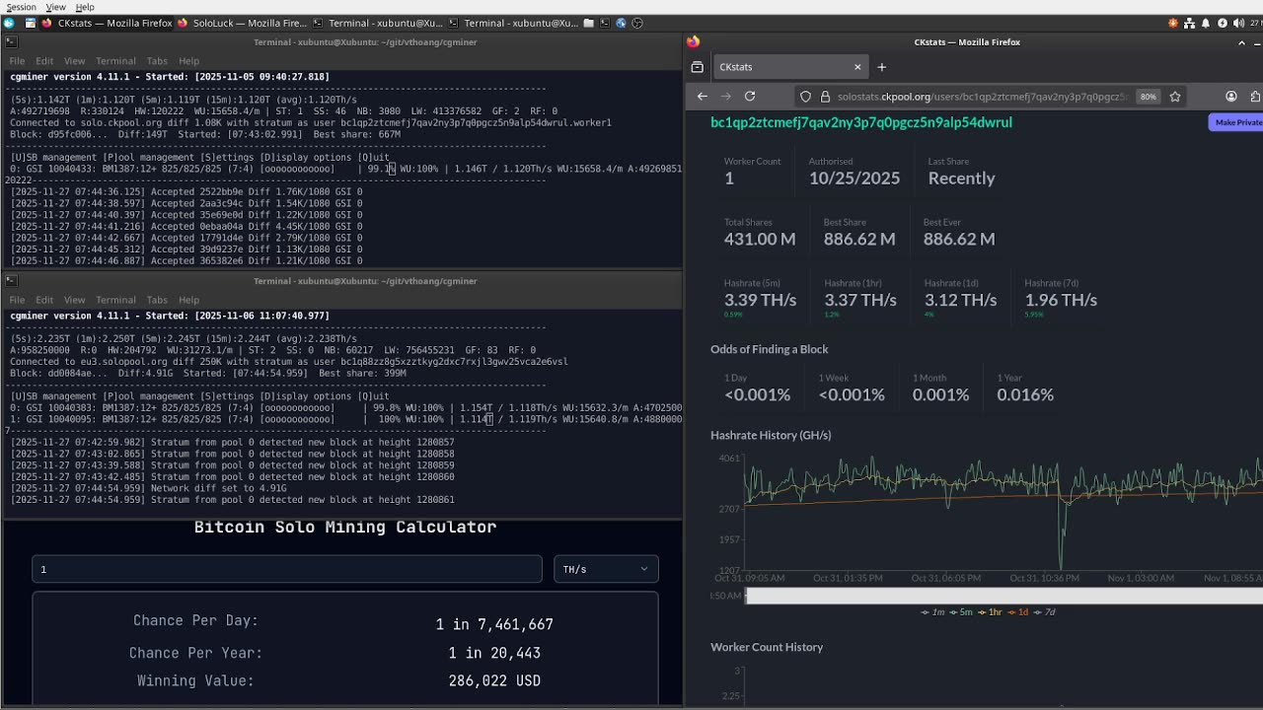The image size is (1263, 710).
Task: Open Edit menu in lower terminal
Action: (x=44, y=300)
